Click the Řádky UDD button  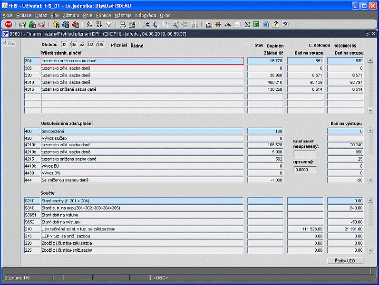point(345,261)
